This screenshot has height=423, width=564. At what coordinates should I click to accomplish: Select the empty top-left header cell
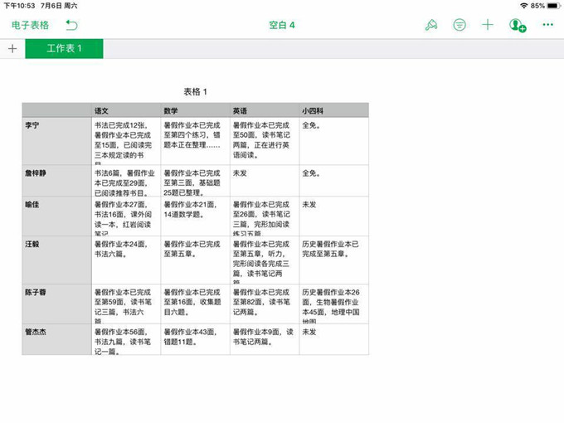click(57, 110)
